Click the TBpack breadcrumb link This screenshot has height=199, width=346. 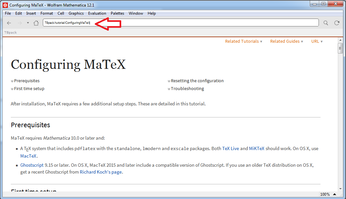tap(10, 33)
